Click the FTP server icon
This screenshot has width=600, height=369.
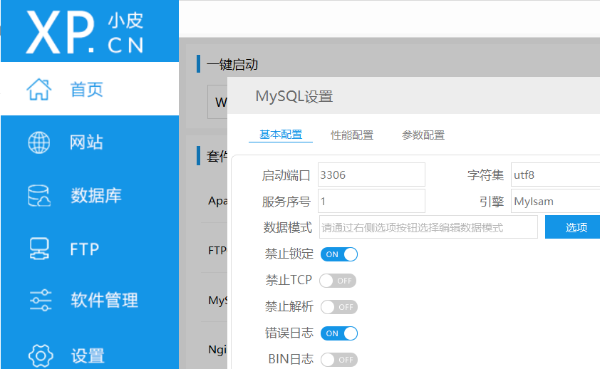click(39, 249)
